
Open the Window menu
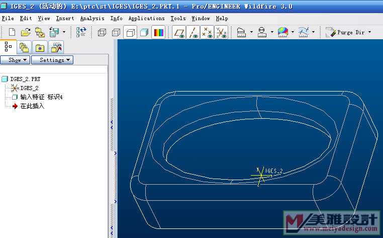click(x=201, y=18)
